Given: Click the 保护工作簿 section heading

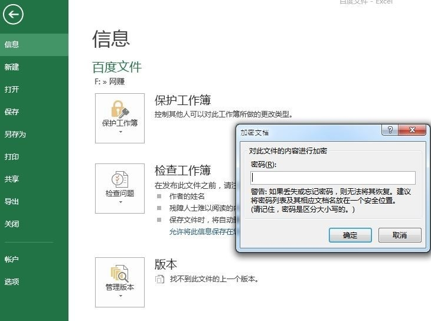Looking at the screenshot, I should (183, 100).
